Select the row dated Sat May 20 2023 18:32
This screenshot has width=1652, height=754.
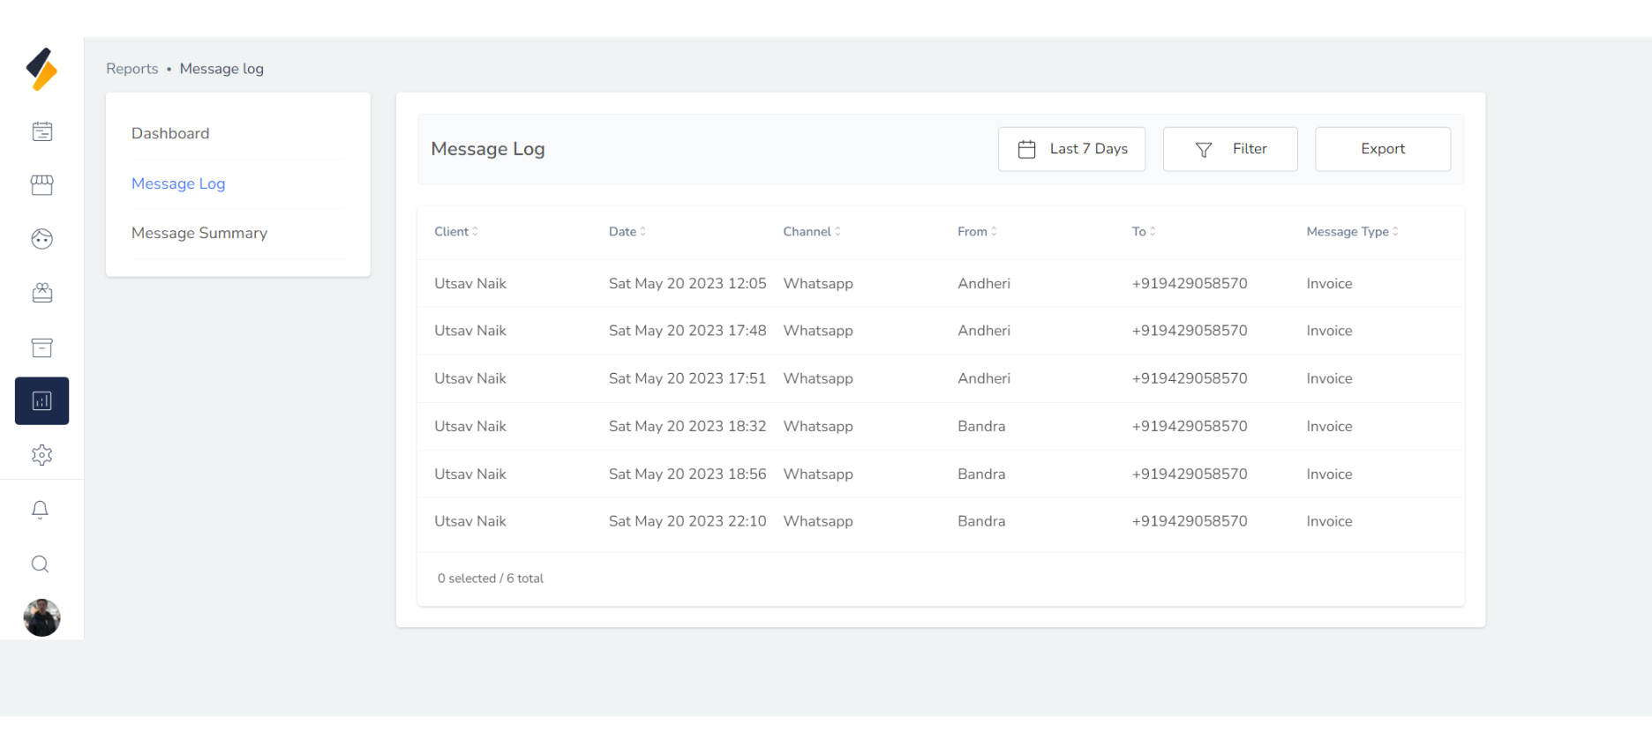pos(687,427)
